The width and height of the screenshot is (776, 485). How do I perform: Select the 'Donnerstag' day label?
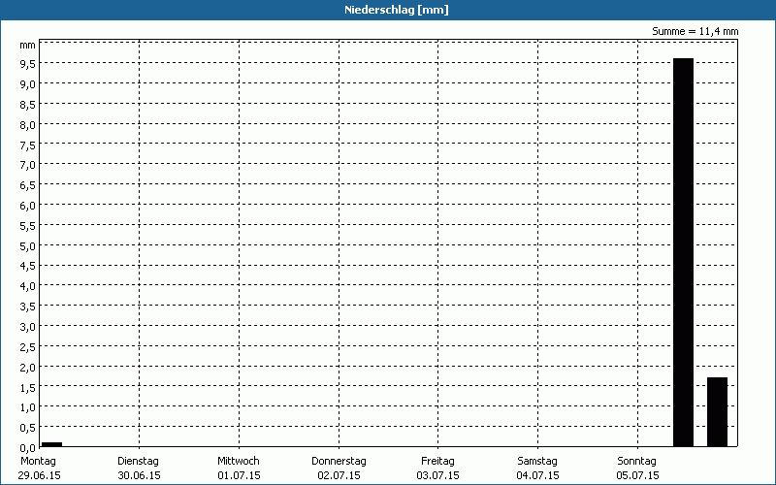(339, 461)
